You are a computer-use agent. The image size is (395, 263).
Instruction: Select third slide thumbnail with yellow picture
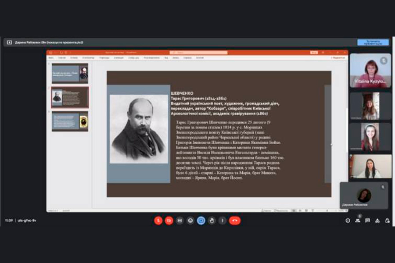pyautogui.click(x=70, y=121)
